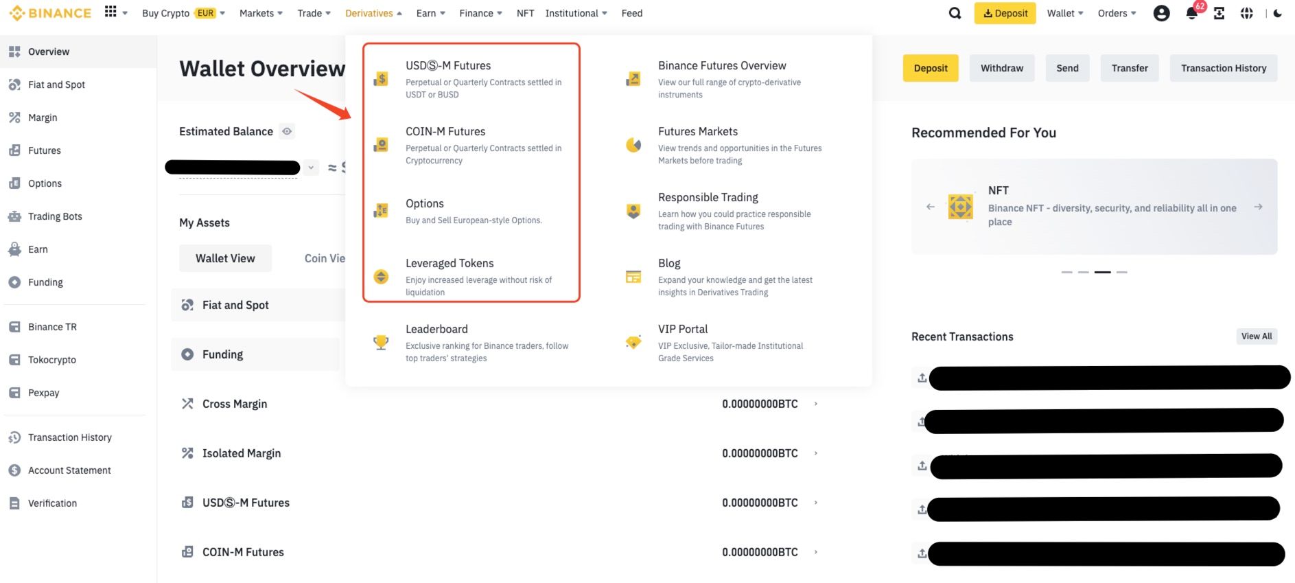Click the Blog icon in Derivatives menu
The image size is (1295, 583).
[633, 277]
